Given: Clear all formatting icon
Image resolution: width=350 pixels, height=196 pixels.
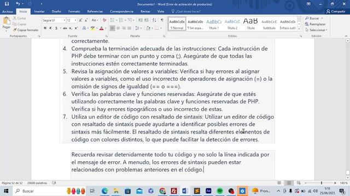Looking at the screenshot, I should pyautogui.click(x=104, y=20).
